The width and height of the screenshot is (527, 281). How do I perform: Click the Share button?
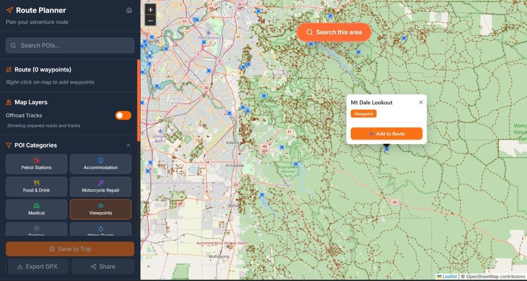click(x=103, y=267)
